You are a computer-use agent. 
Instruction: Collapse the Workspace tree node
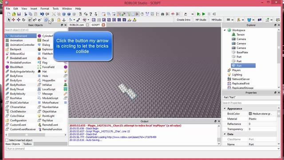point(225,30)
